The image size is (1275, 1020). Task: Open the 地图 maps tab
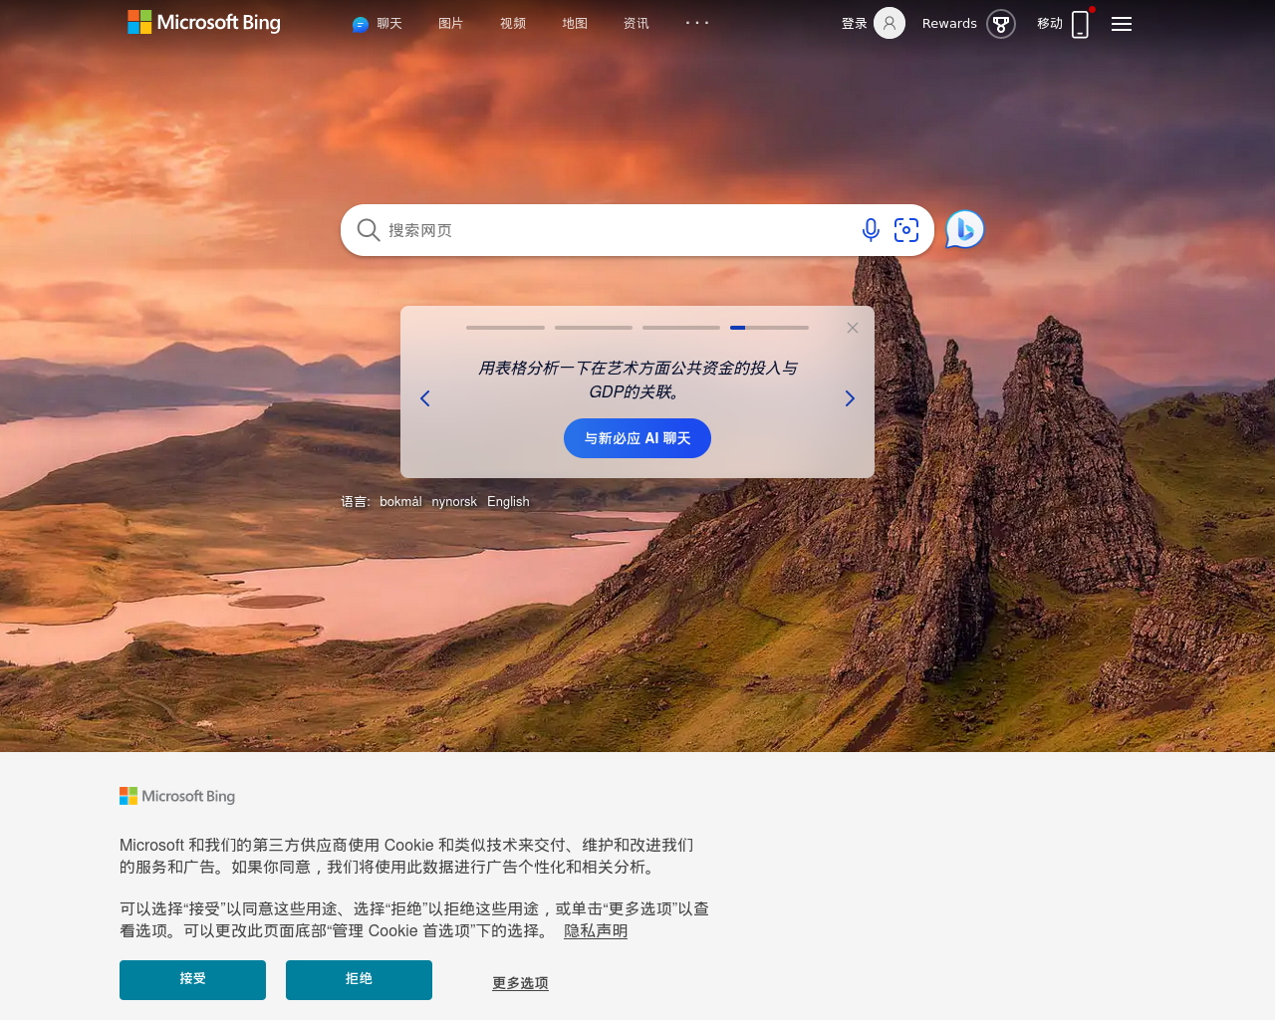575,24
